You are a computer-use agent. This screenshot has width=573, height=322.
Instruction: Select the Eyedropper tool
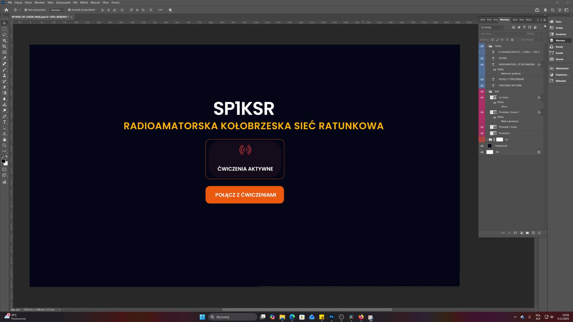coord(4,58)
